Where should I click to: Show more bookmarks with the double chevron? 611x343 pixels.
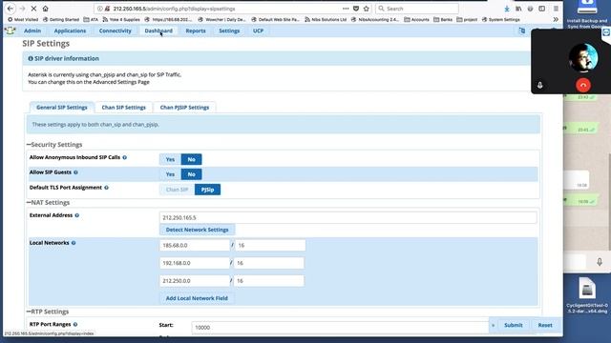click(556, 19)
